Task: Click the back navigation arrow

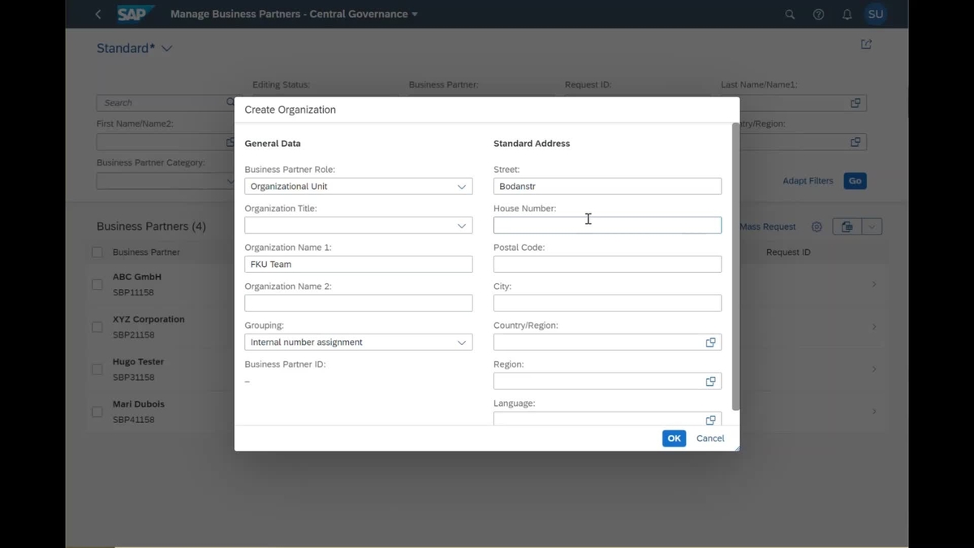Action: (x=97, y=14)
